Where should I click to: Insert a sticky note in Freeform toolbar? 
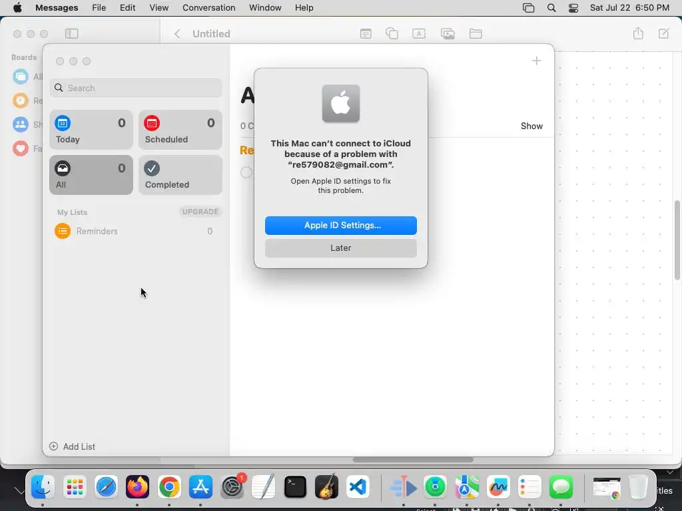tap(366, 33)
